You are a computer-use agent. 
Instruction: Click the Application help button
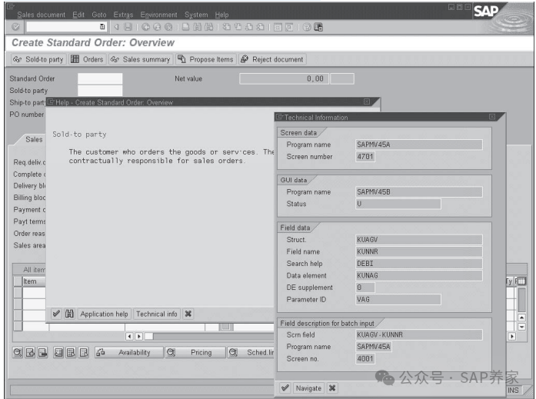tap(105, 314)
